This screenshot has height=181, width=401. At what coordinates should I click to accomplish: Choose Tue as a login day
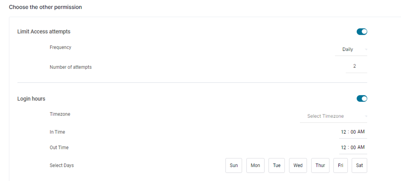click(277, 166)
